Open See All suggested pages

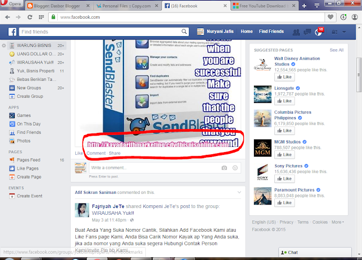coord(337,50)
